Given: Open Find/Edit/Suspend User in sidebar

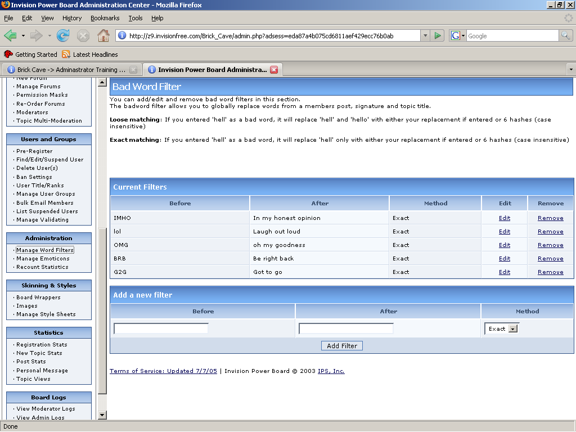Looking at the screenshot, I should click(x=49, y=159).
